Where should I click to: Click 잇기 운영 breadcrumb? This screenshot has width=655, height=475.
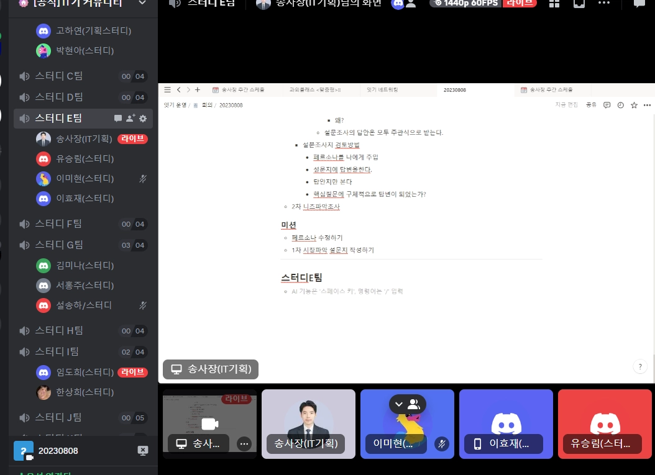tap(175, 105)
